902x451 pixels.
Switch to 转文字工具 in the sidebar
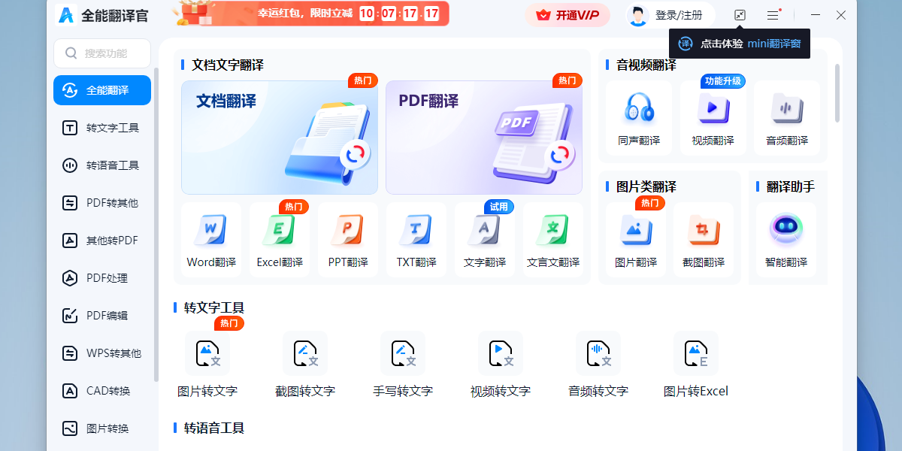(x=102, y=128)
